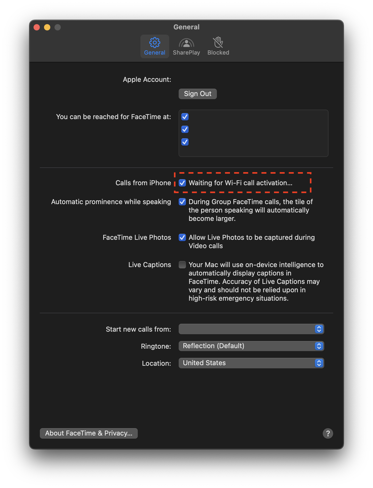Click the Sign Out button
This screenshot has height=488, width=373.
(198, 94)
